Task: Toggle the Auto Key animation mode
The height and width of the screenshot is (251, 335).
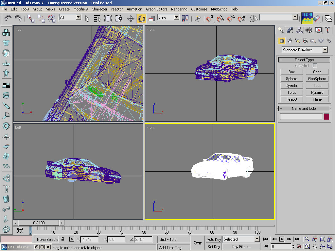Action: click(x=214, y=239)
